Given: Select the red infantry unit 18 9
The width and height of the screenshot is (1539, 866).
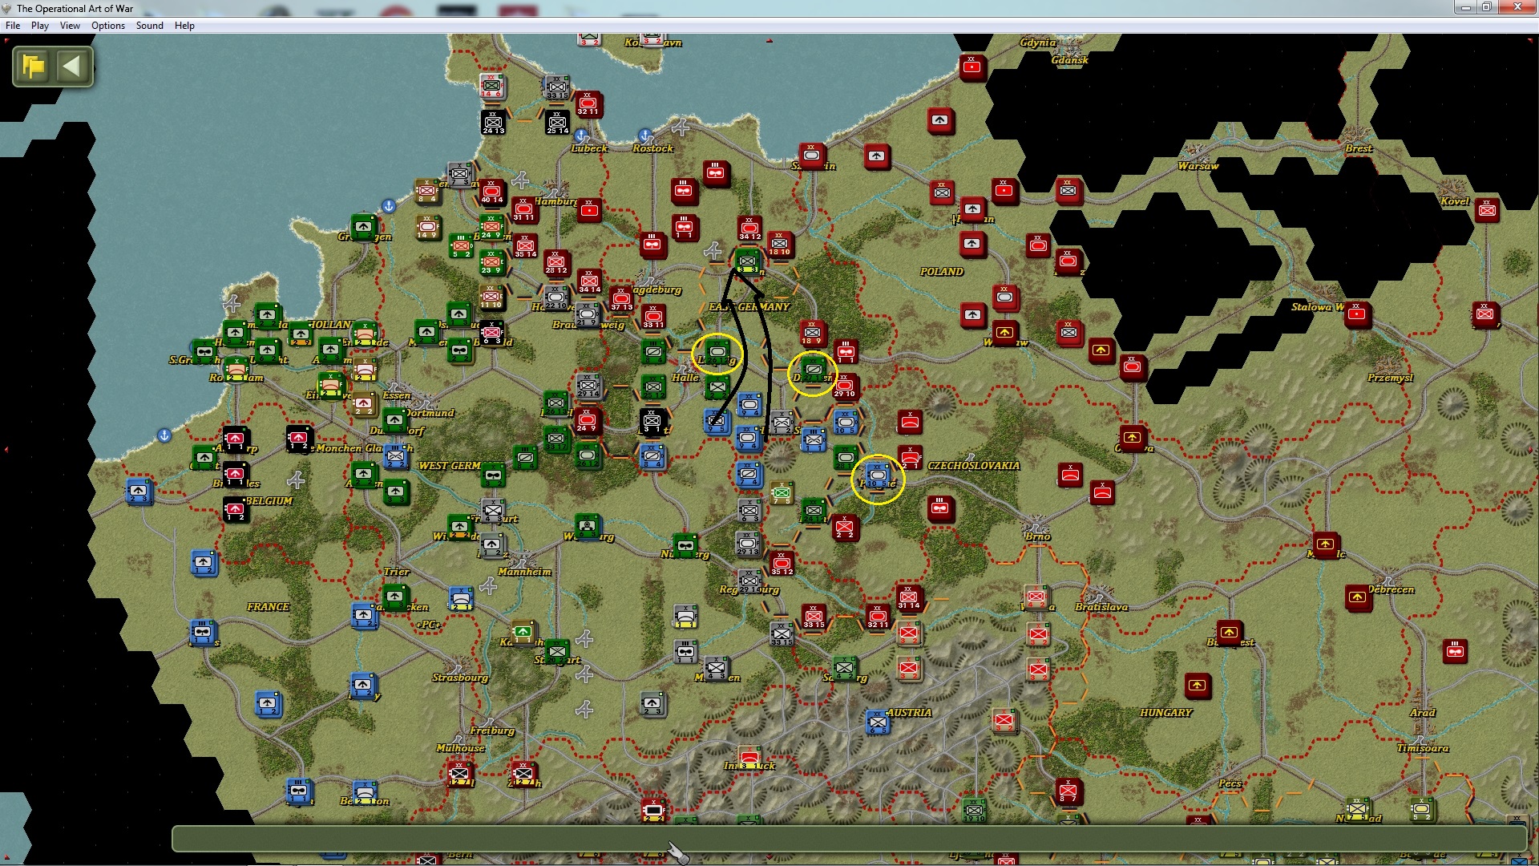Looking at the screenshot, I should pyautogui.click(x=812, y=334).
